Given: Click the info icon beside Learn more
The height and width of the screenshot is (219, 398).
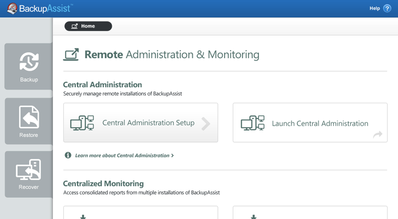Looking at the screenshot, I should 68,155.
